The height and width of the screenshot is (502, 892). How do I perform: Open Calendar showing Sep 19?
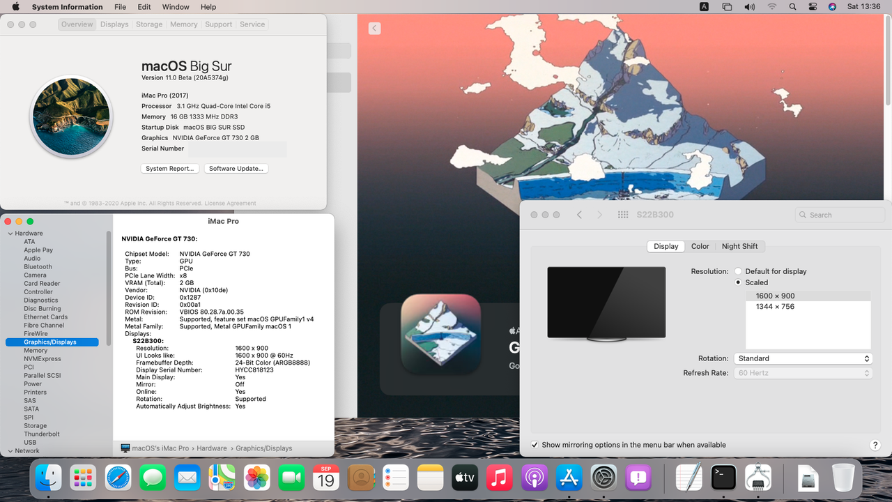327,478
